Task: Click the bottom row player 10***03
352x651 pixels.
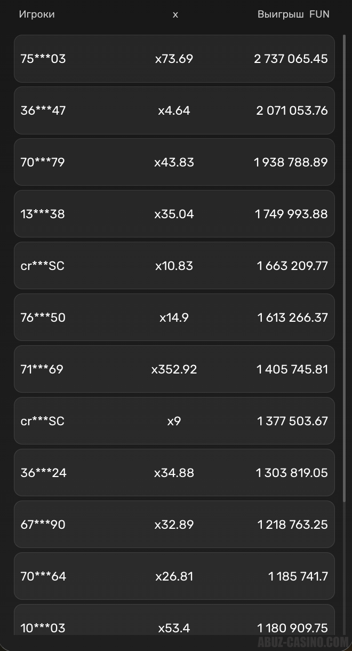Action: [x=43, y=628]
